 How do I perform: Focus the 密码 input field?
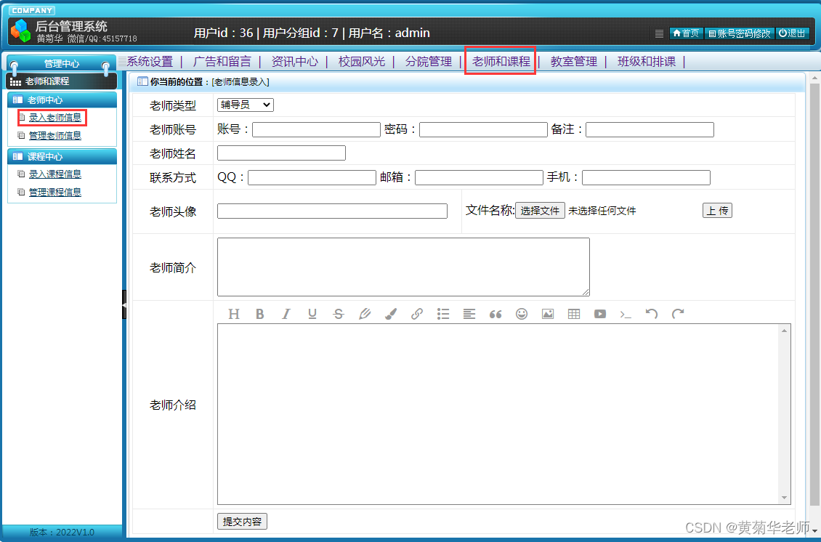483,129
